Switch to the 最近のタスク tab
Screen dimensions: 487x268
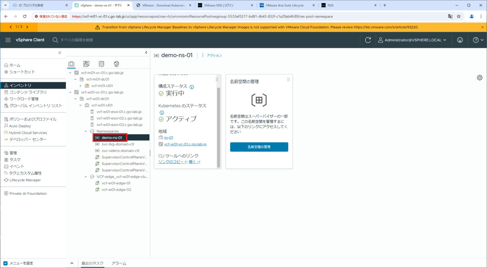coord(93,263)
